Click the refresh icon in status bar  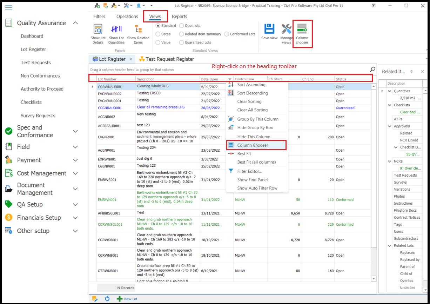(107, 299)
